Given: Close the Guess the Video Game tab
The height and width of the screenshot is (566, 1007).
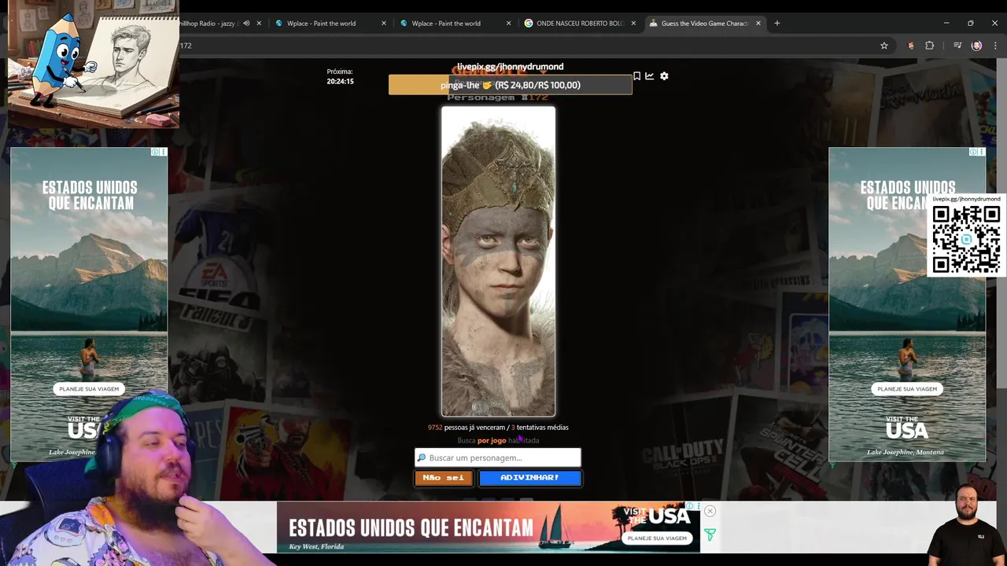Looking at the screenshot, I should point(758,24).
